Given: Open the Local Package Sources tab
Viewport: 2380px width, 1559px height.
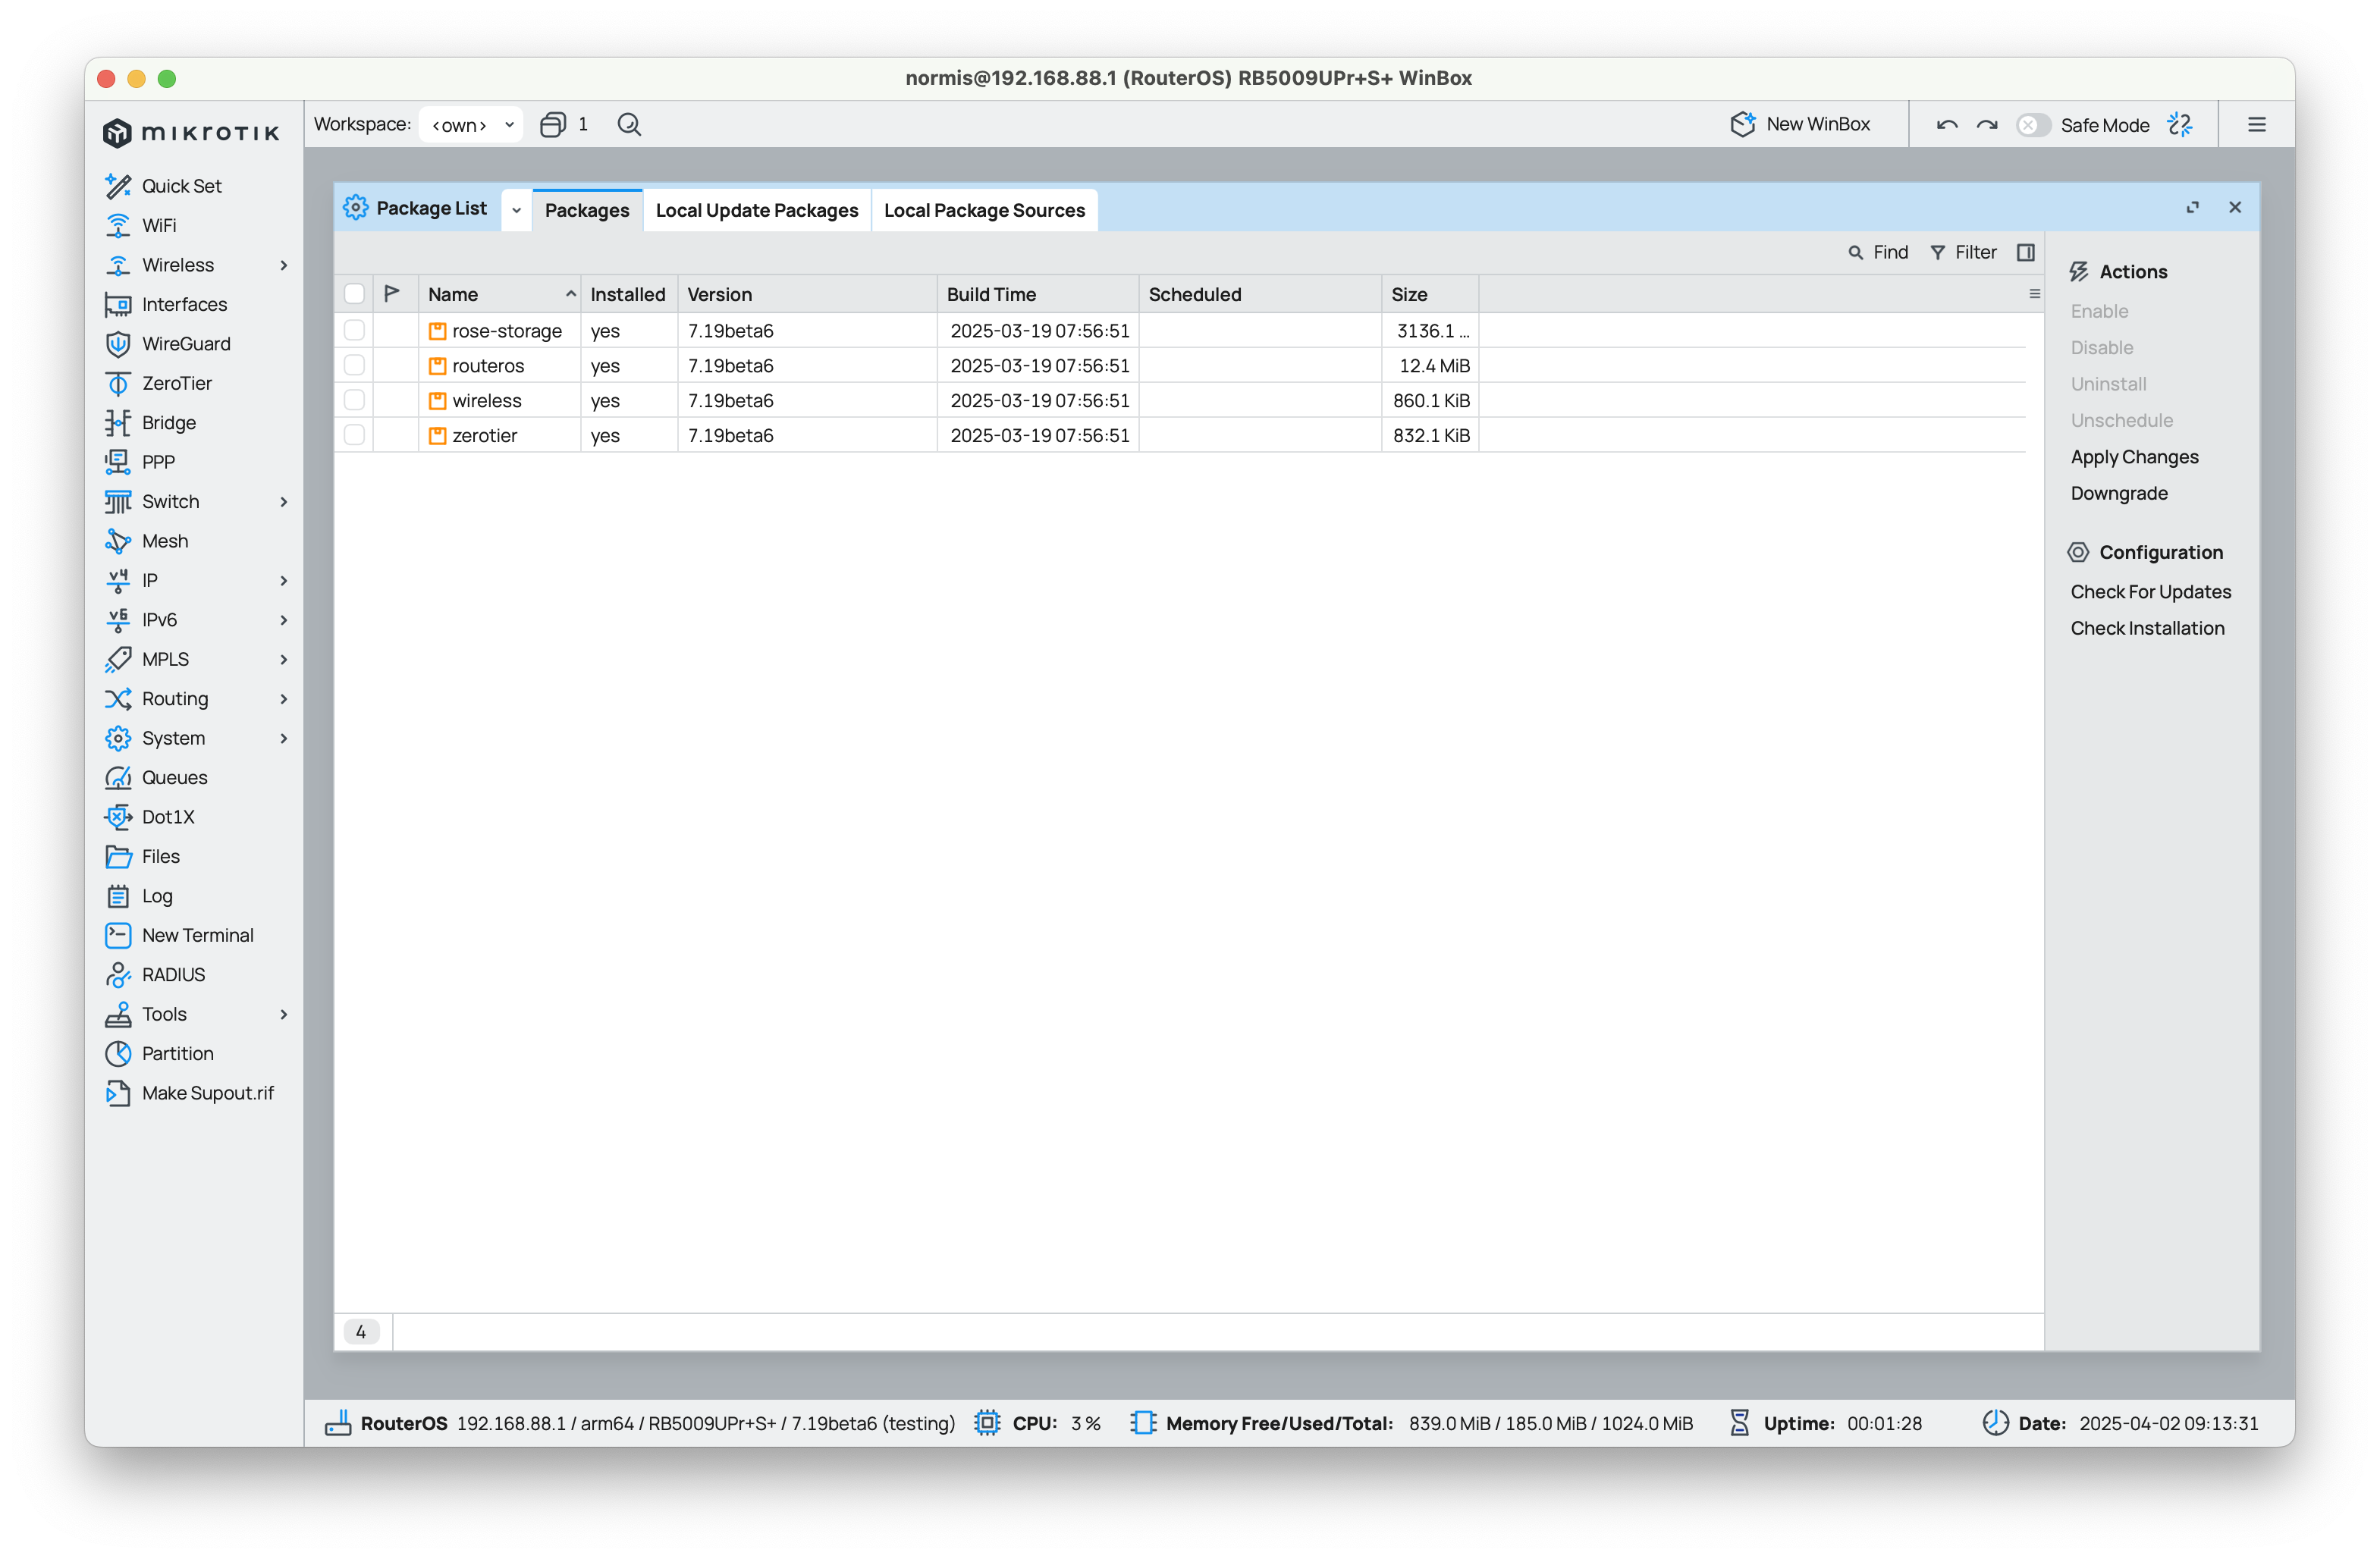Looking at the screenshot, I should pyautogui.click(x=984, y=210).
